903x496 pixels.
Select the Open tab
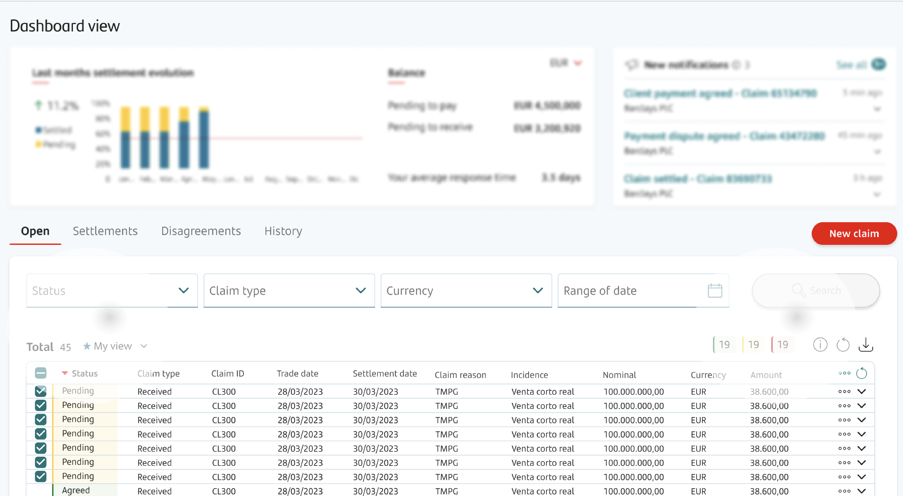pyautogui.click(x=35, y=231)
